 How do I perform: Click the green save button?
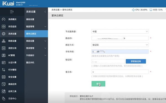[x=98, y=84]
